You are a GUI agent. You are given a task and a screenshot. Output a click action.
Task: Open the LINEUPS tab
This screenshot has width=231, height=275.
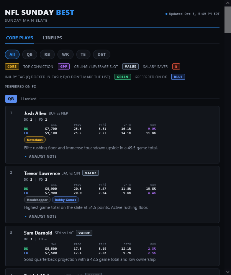pyautogui.click(x=52, y=38)
